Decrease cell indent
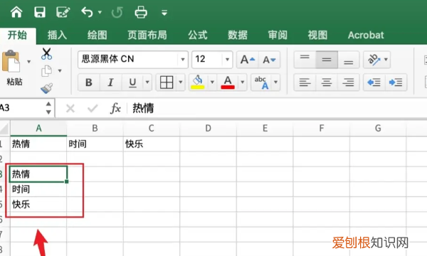Image resolution: width=427 pixels, height=256 pixels. pos(374,82)
